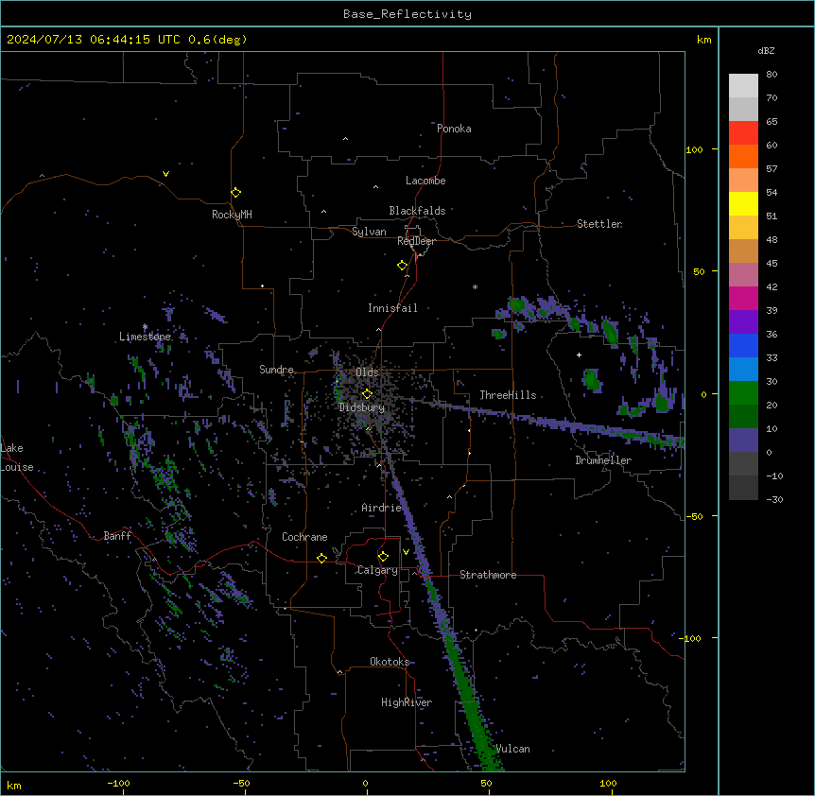Click the Base_Reflectivity title
The image size is (815, 796).
407,14
